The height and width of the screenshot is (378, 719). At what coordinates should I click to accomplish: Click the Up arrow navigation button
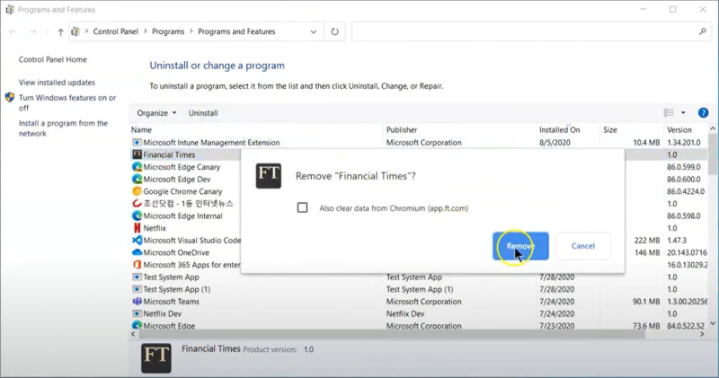[60, 31]
